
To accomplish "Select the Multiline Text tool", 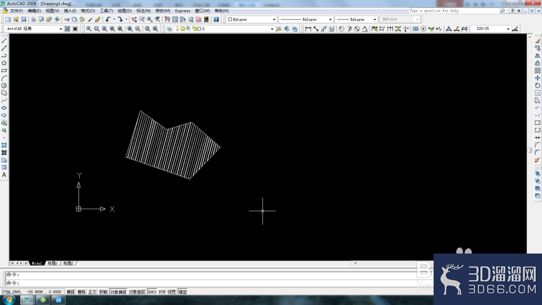I will [x=4, y=175].
